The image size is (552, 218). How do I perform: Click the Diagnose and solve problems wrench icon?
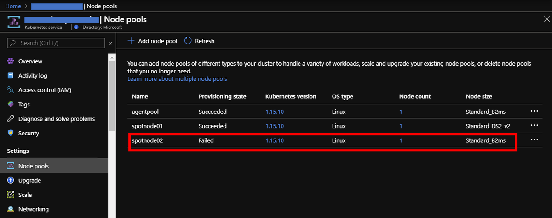11,119
